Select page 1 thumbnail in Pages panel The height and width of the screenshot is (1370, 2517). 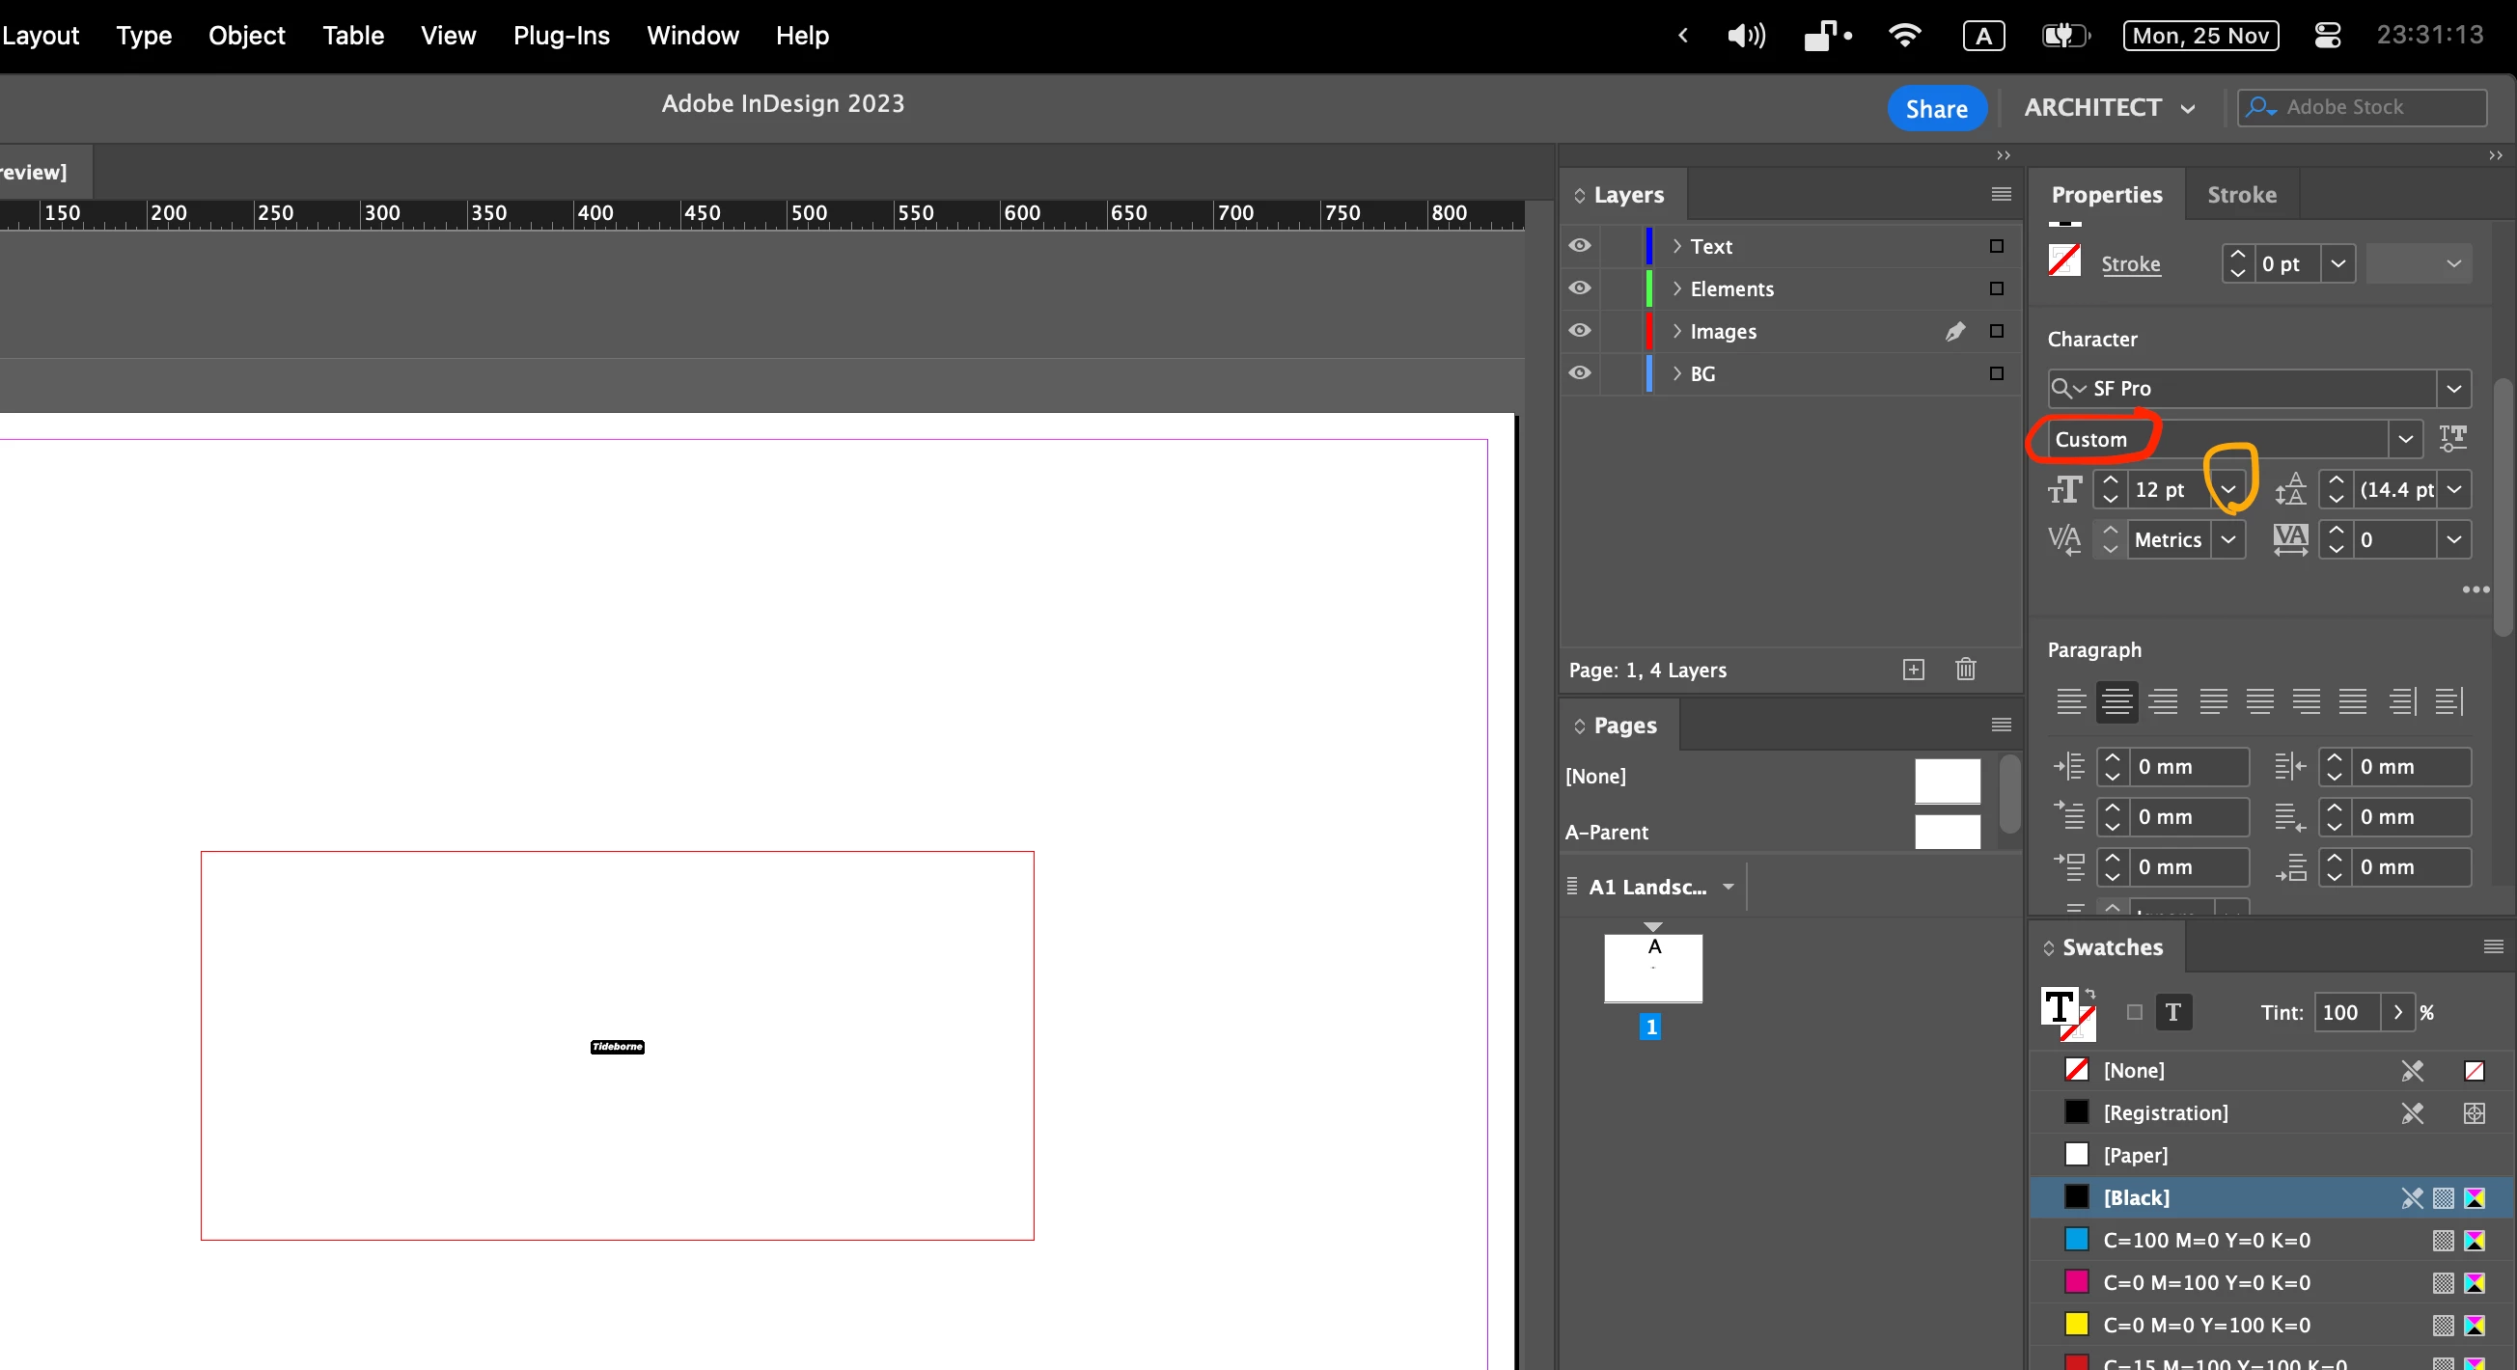coord(1652,968)
